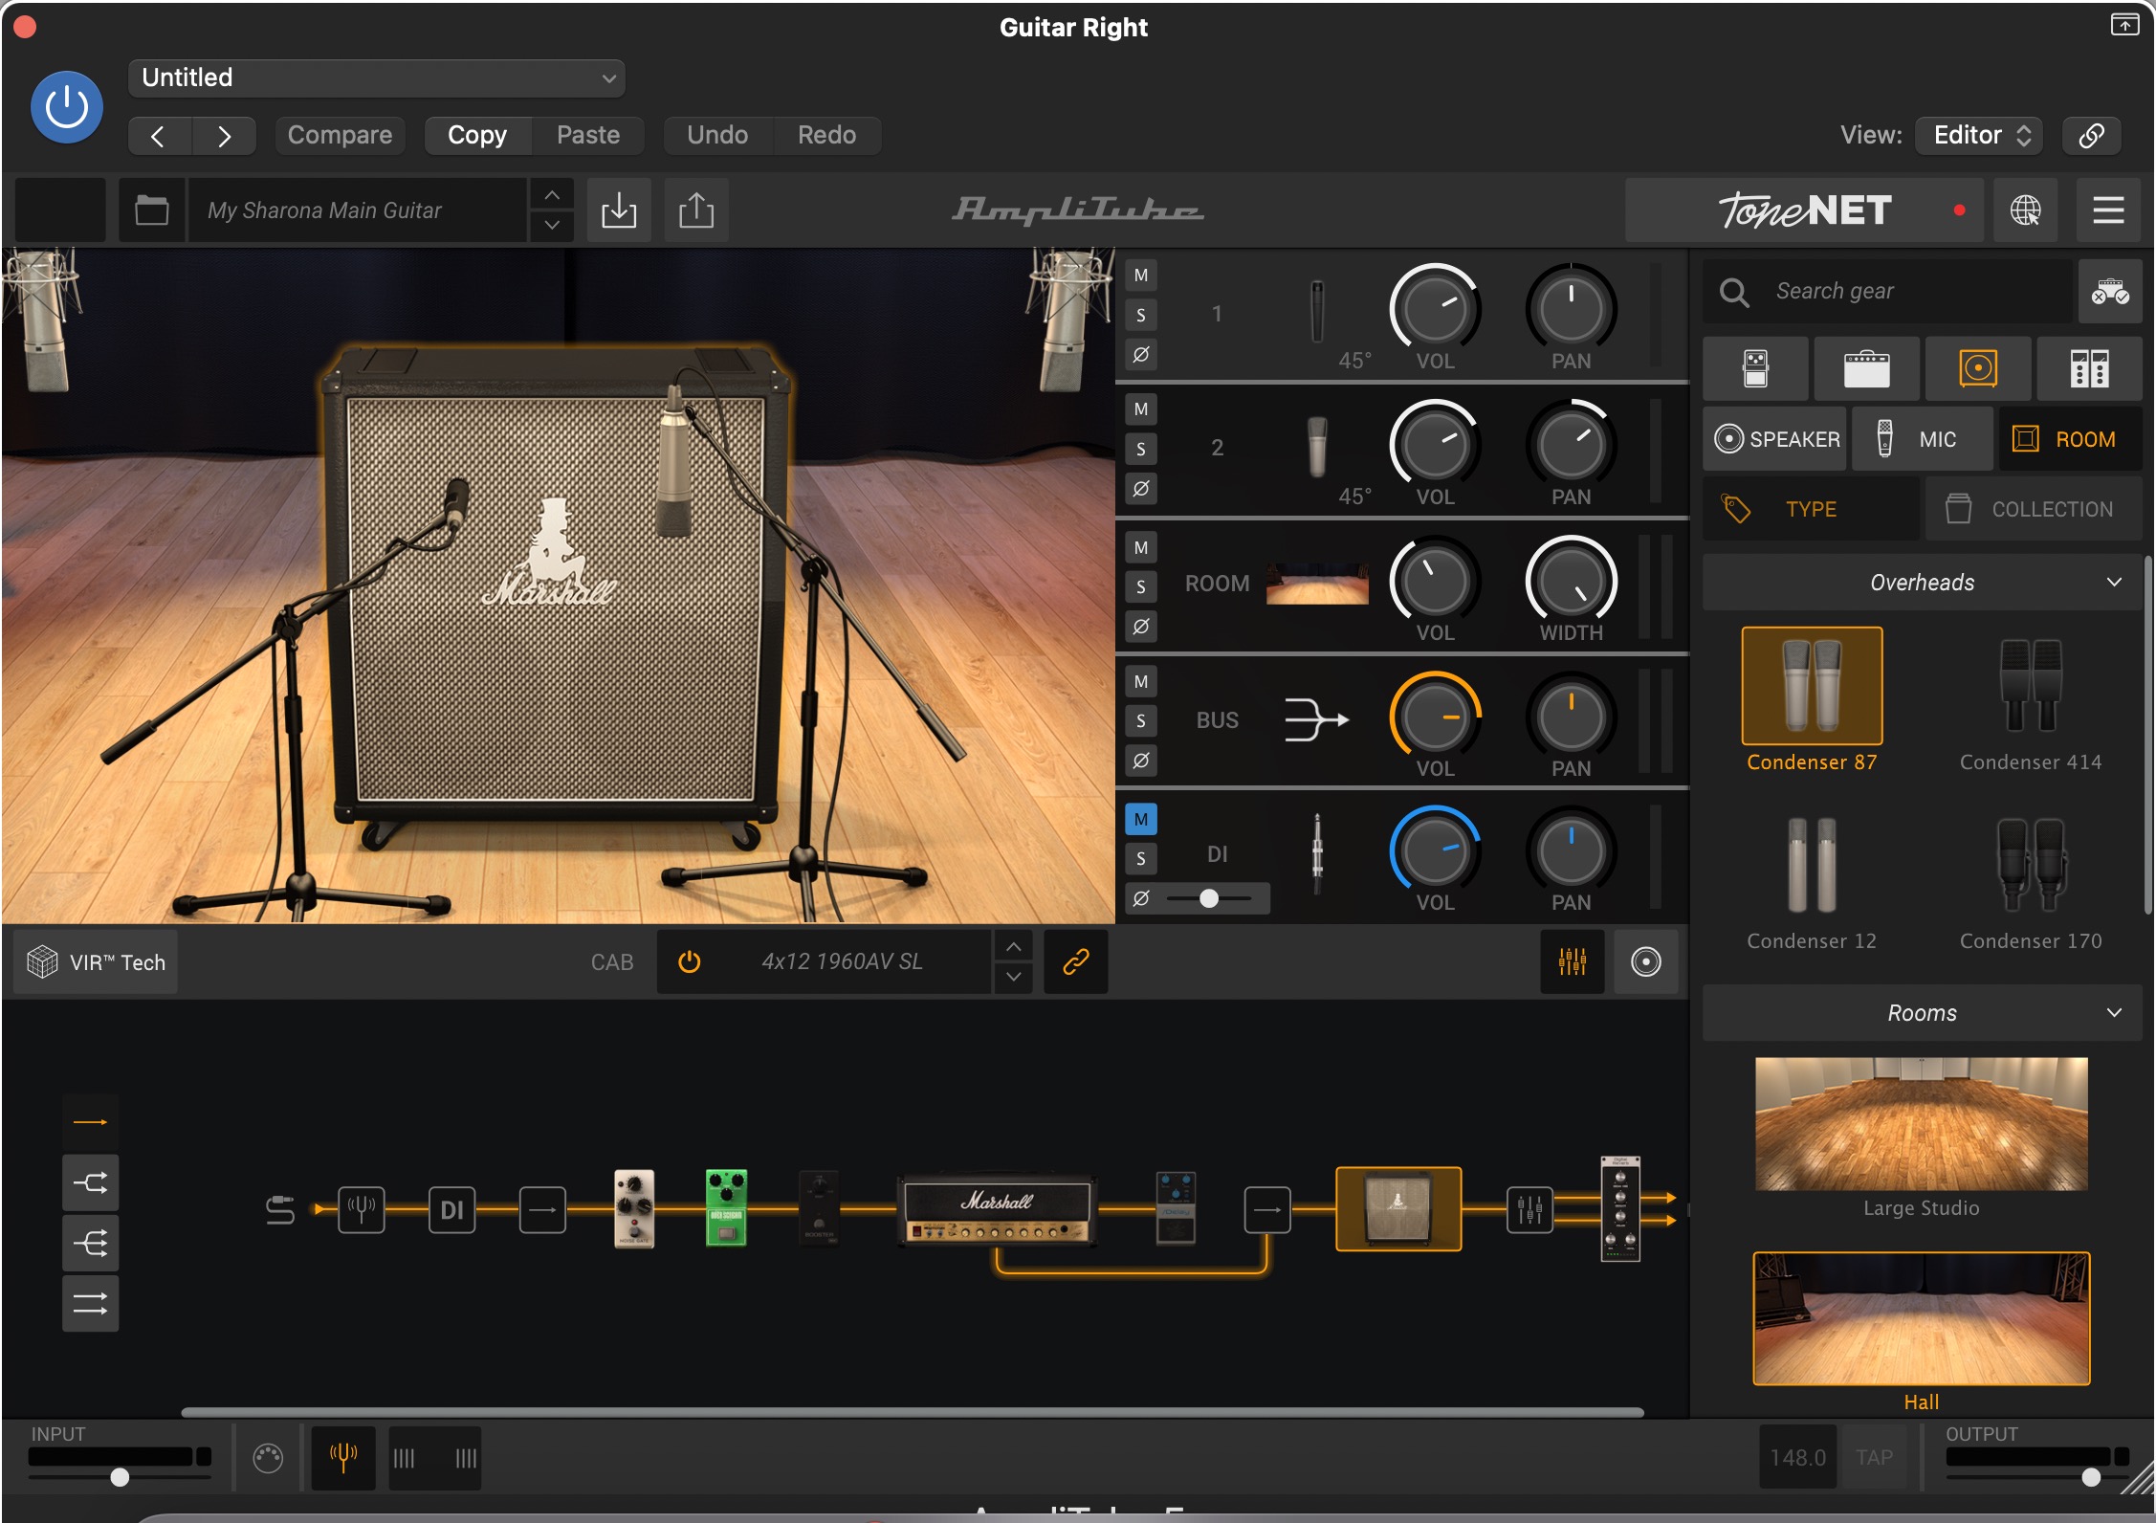Click the tuner icon in bottom bar

pos(343,1458)
